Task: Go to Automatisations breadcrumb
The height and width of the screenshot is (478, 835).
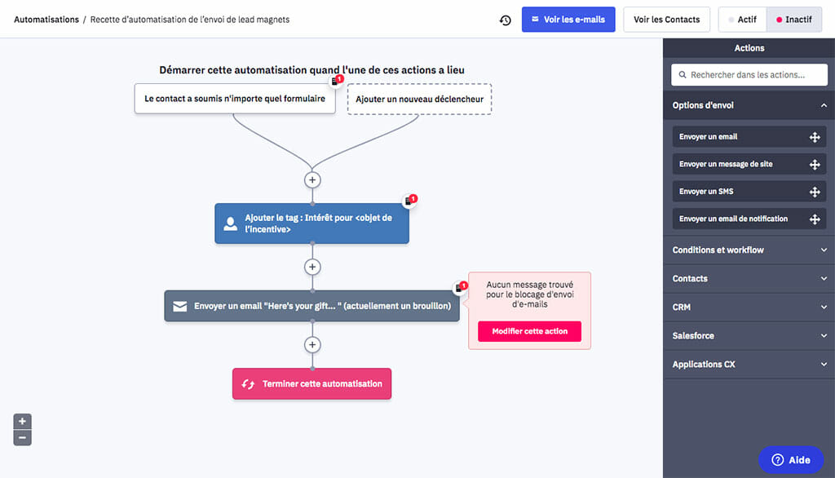Action: 46,20
